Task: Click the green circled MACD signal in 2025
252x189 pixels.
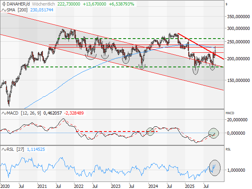Action: [x=213, y=133]
